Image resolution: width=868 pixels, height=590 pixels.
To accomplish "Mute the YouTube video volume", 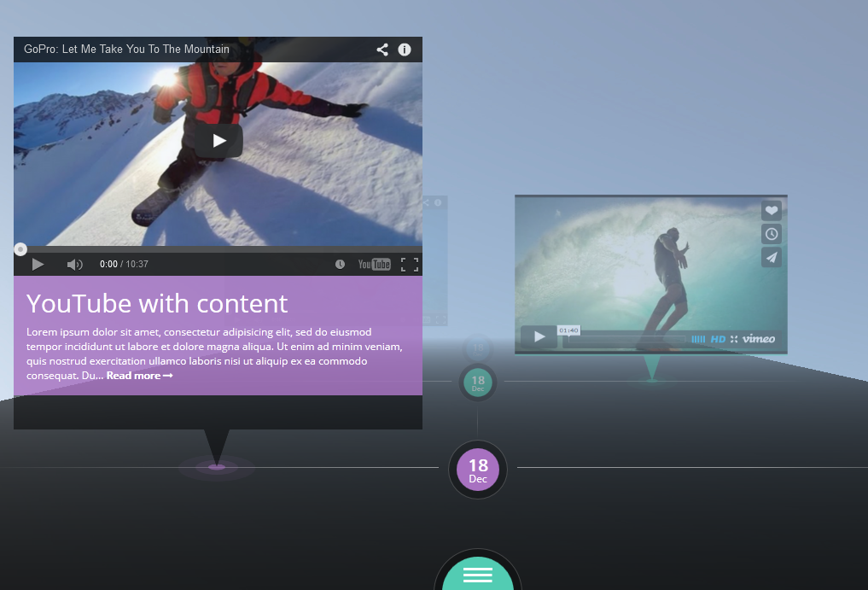I will coord(75,264).
